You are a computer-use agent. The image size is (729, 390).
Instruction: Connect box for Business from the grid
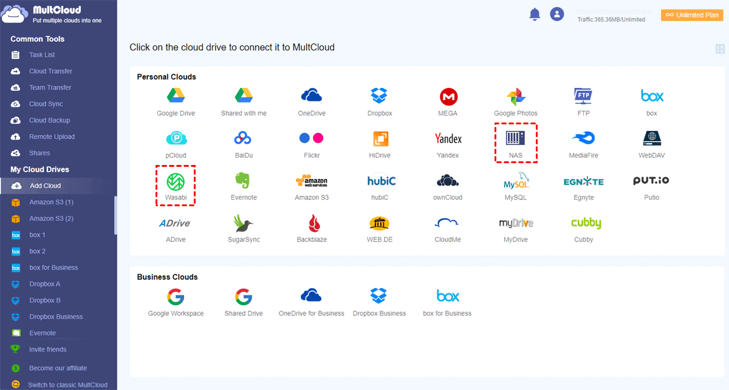click(x=448, y=296)
